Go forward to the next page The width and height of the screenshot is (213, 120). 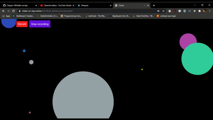(x=8, y=11)
